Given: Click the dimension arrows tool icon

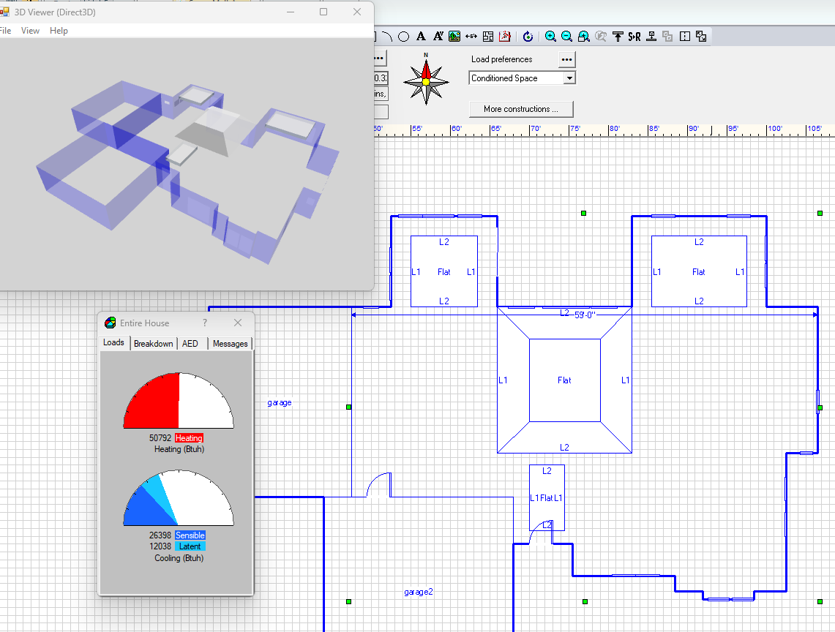Looking at the screenshot, I should (471, 37).
